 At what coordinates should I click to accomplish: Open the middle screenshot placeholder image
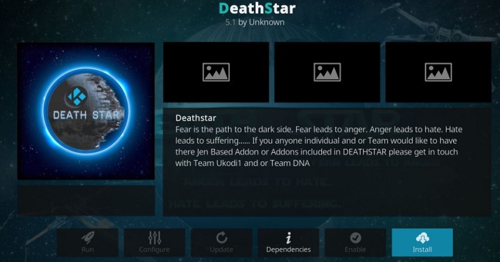point(327,72)
